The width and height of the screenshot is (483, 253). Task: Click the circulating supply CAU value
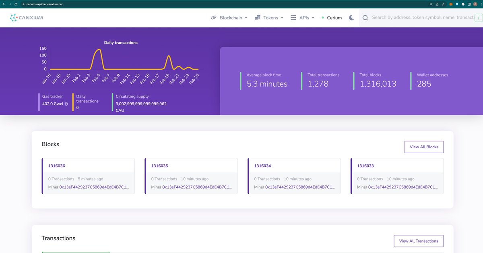pyautogui.click(x=141, y=107)
